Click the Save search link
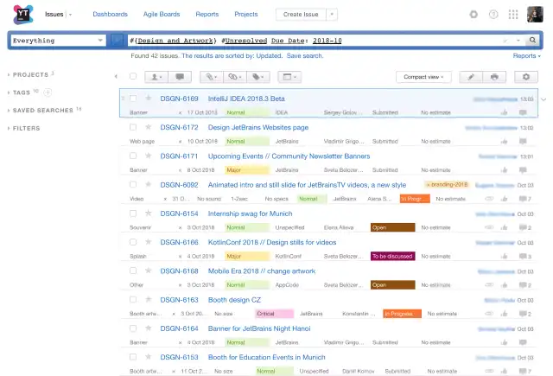The width and height of the screenshot is (553, 376). [x=305, y=55]
